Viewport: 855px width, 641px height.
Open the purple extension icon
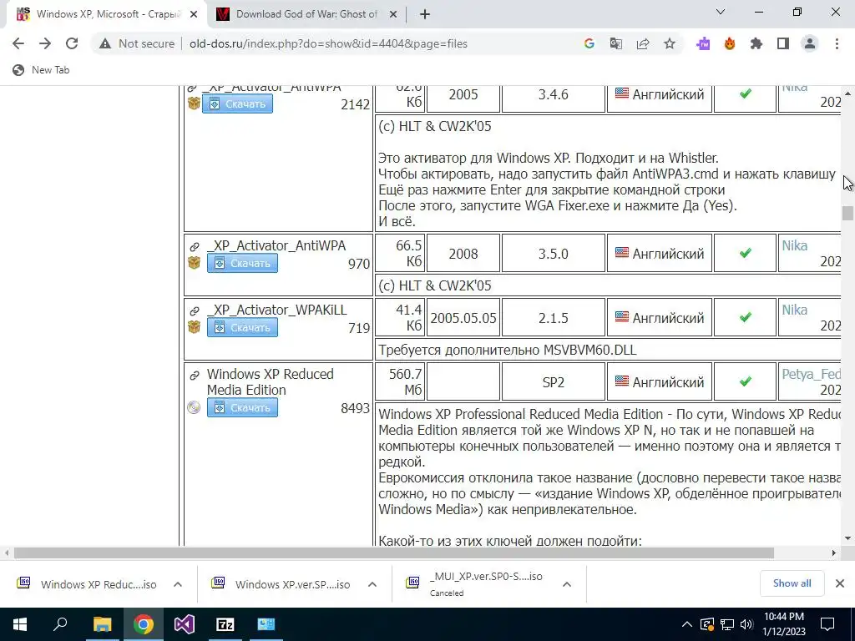point(703,43)
